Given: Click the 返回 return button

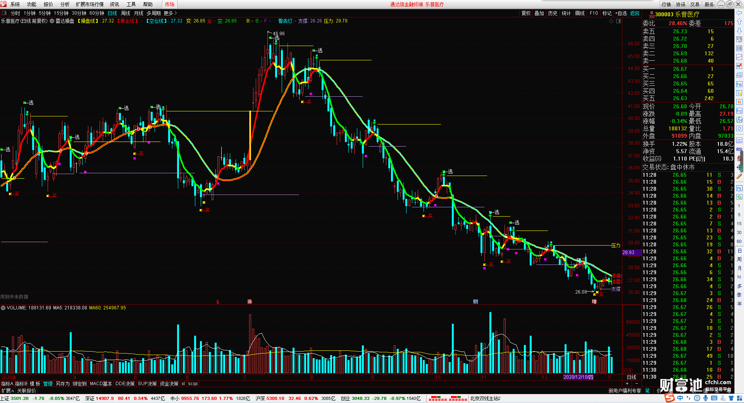Looking at the screenshot, I should pos(635,13).
